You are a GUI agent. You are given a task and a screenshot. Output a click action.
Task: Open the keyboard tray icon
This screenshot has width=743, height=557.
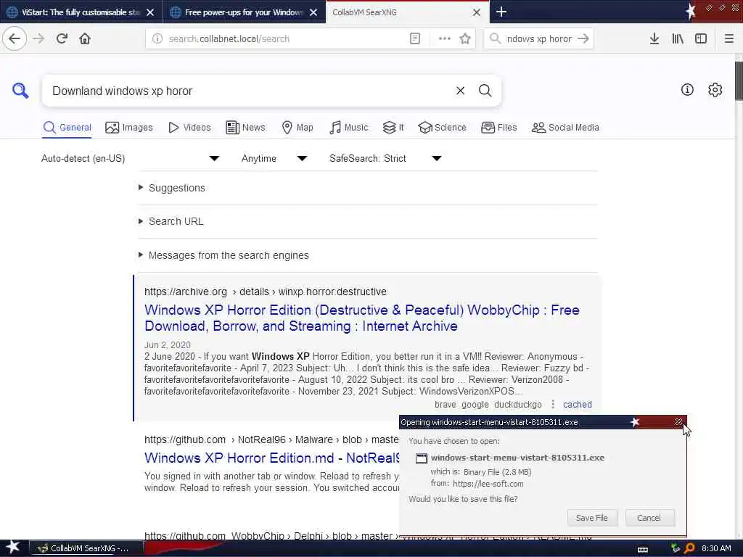pos(643,550)
